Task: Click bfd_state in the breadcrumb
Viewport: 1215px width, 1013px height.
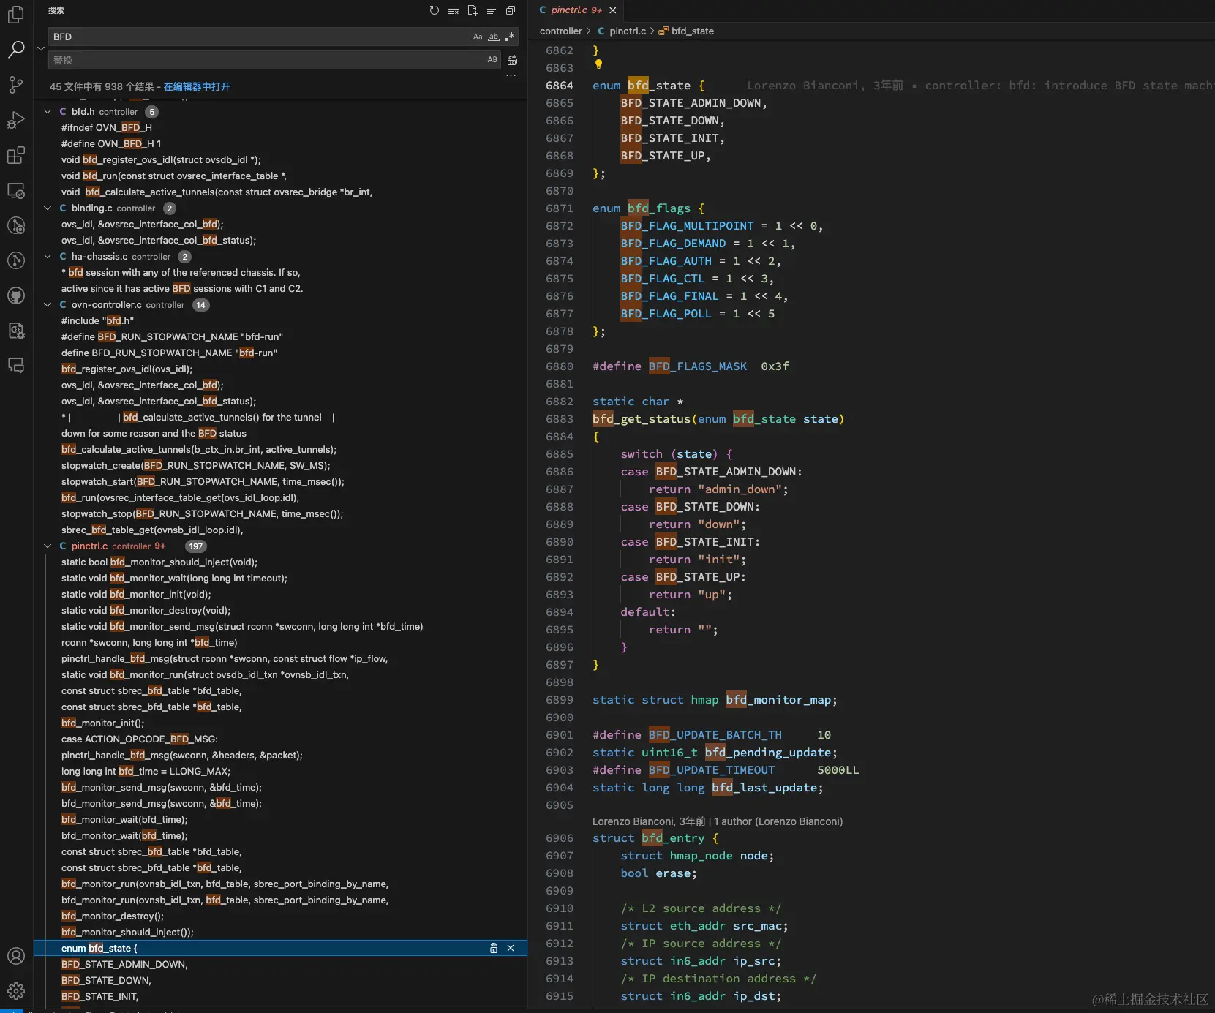Action: pos(692,31)
